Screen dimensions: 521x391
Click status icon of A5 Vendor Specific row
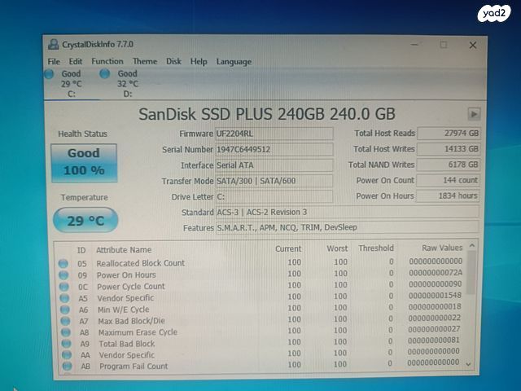tap(64, 298)
